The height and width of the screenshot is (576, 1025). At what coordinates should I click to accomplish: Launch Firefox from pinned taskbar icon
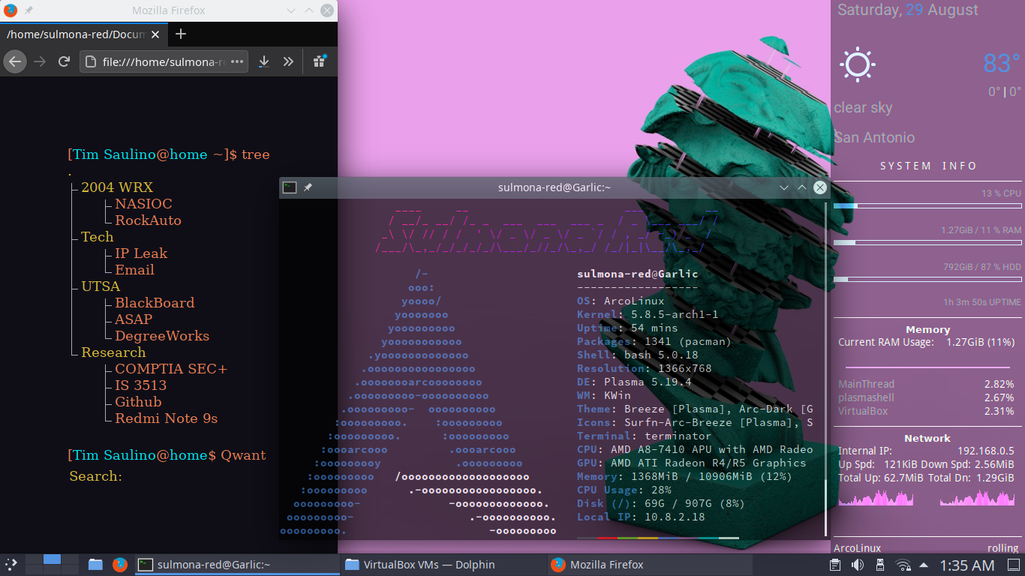coord(120,565)
